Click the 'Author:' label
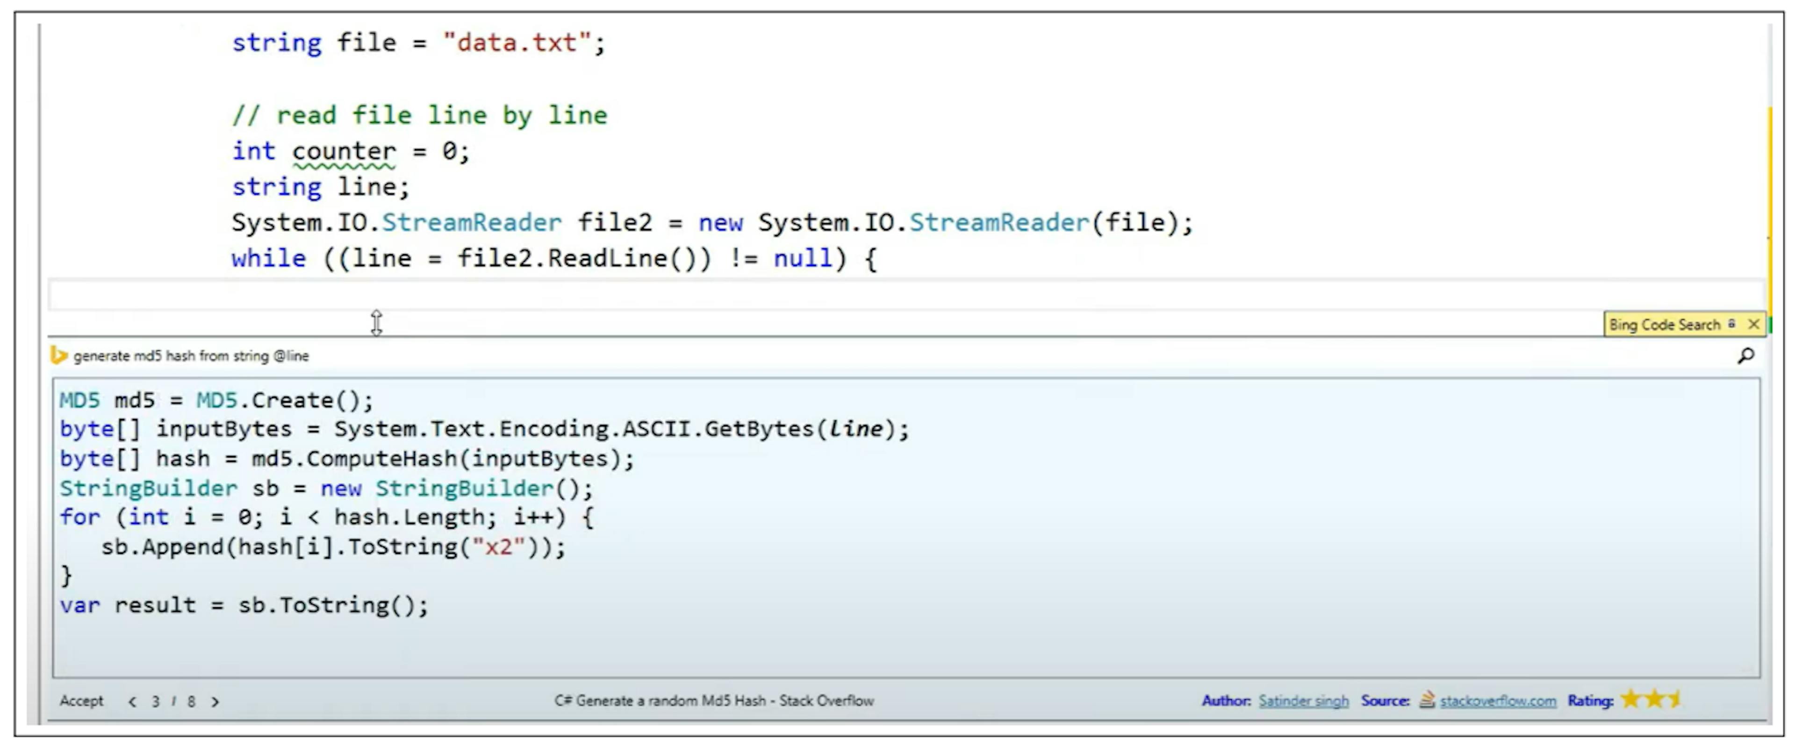The image size is (1795, 752). click(x=1226, y=701)
